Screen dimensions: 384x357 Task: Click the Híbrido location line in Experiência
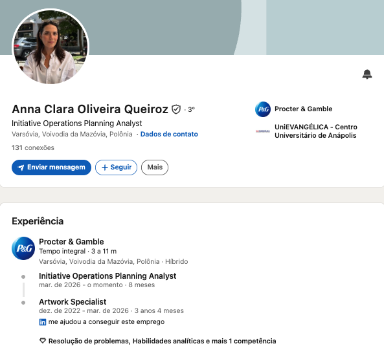click(x=113, y=262)
